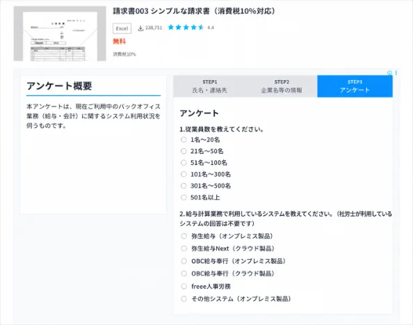Open the invoice template preview thumbnail

click(x=60, y=33)
